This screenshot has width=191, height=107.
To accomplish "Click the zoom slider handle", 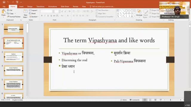I will click(x=170, y=100).
